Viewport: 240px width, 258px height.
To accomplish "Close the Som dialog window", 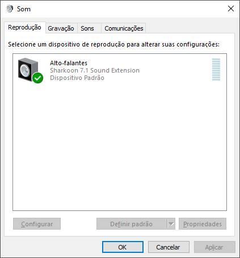I will coord(231,9).
